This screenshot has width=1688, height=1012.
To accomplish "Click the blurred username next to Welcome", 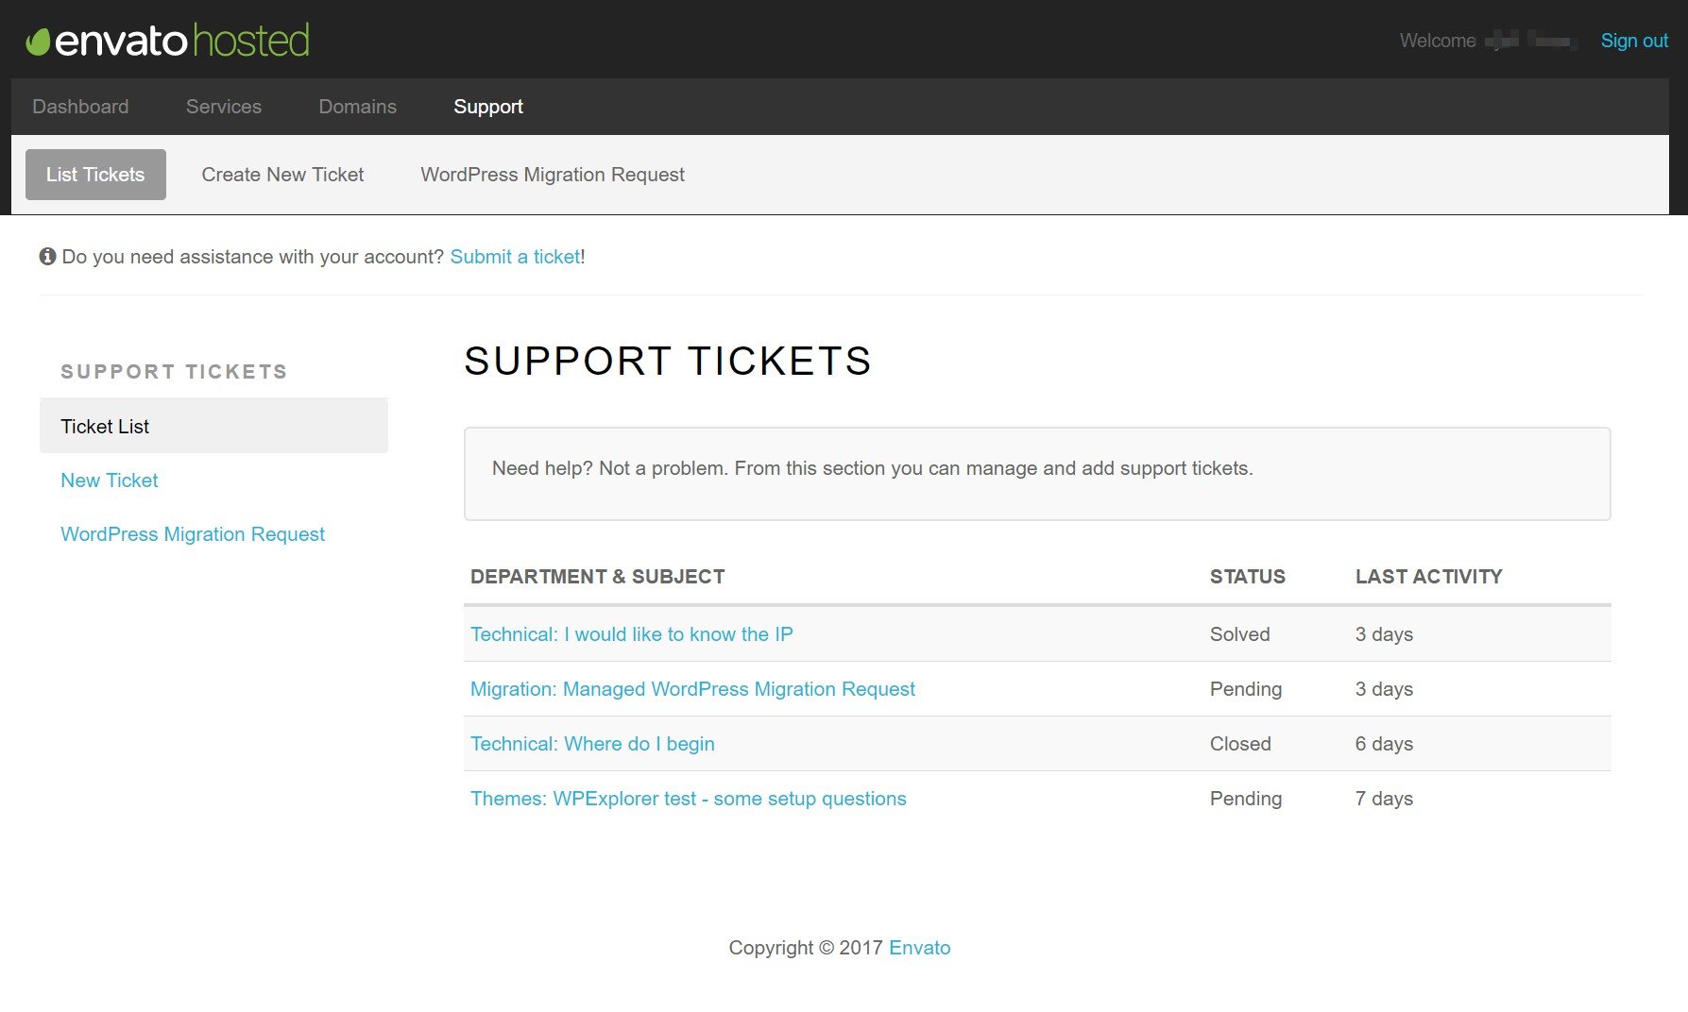I will pos(1530,41).
